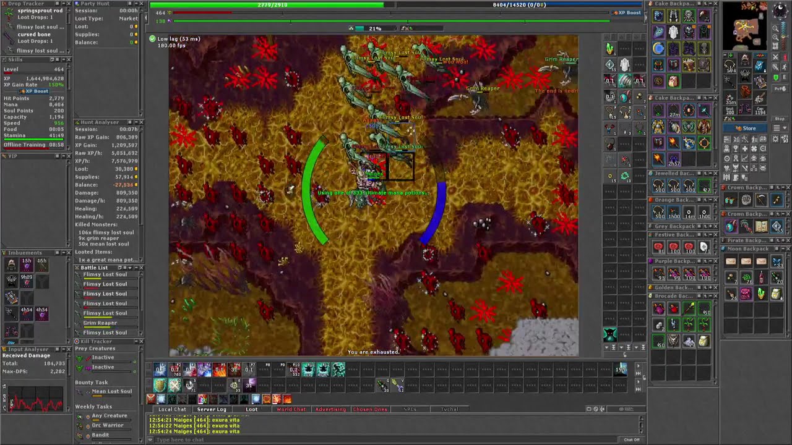Select the 9h09 imbuement icon
This screenshot has width=792, height=445.
tap(27, 281)
